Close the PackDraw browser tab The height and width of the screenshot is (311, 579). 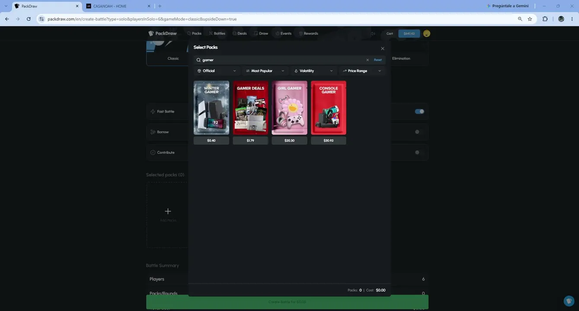(x=77, y=6)
